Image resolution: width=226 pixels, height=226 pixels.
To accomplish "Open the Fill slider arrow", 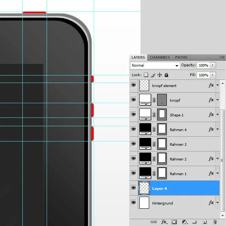I will point(212,75).
